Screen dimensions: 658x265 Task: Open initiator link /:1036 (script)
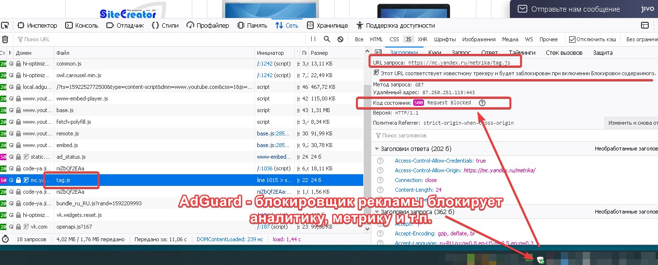pos(274,168)
